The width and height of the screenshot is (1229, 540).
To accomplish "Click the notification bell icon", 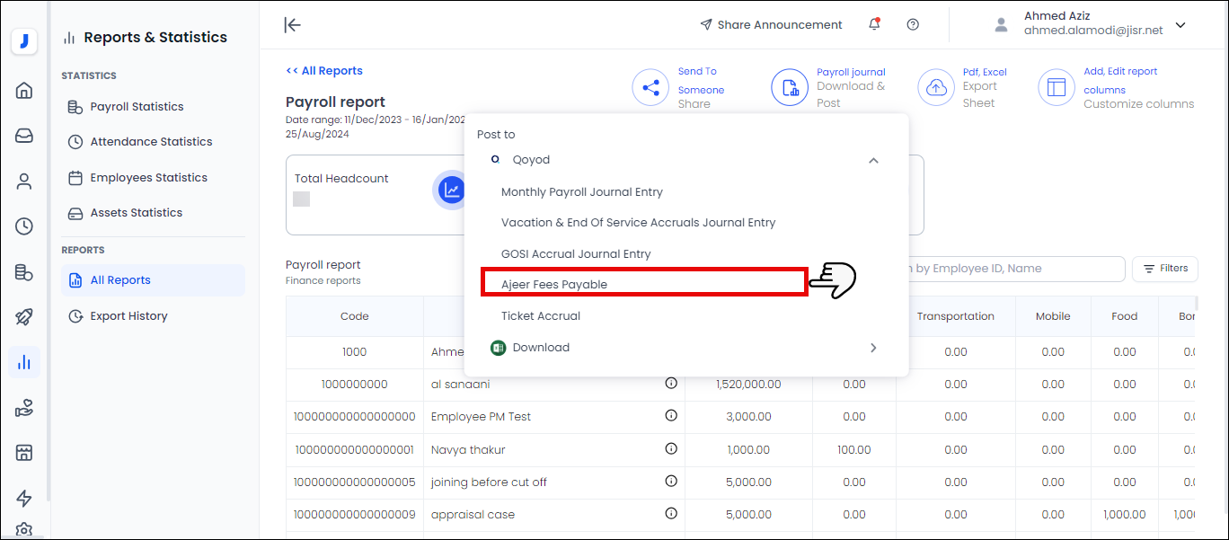I will [874, 25].
